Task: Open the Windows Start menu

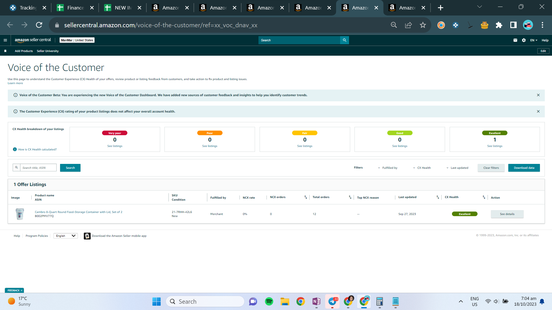Action: [x=156, y=301]
